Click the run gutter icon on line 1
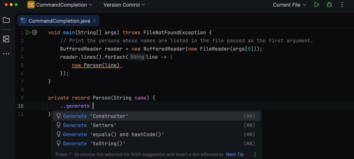 tap(28, 32)
